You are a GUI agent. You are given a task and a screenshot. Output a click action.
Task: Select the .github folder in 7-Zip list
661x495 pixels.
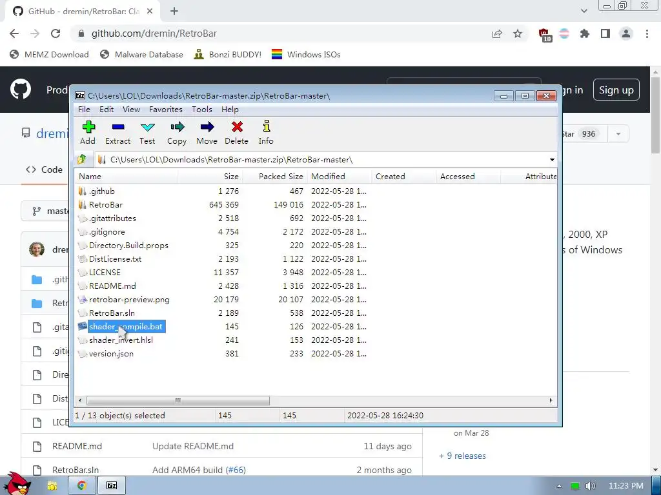tap(102, 191)
